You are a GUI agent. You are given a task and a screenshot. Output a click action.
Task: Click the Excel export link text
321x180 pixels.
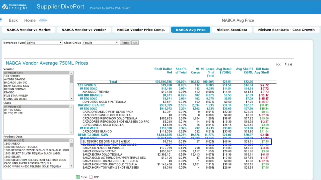84,177
